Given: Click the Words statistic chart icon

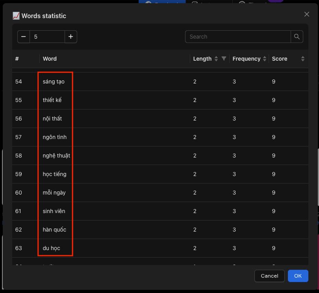Looking at the screenshot, I should 16,16.
